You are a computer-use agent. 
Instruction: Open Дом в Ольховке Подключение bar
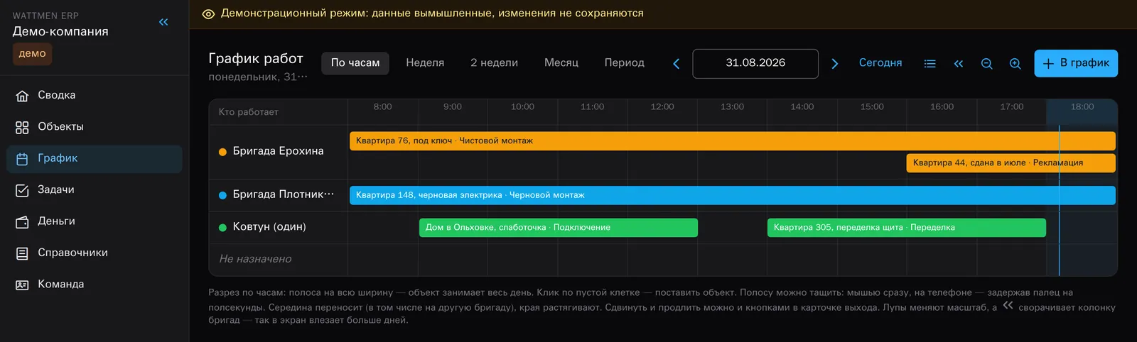pyautogui.click(x=559, y=228)
